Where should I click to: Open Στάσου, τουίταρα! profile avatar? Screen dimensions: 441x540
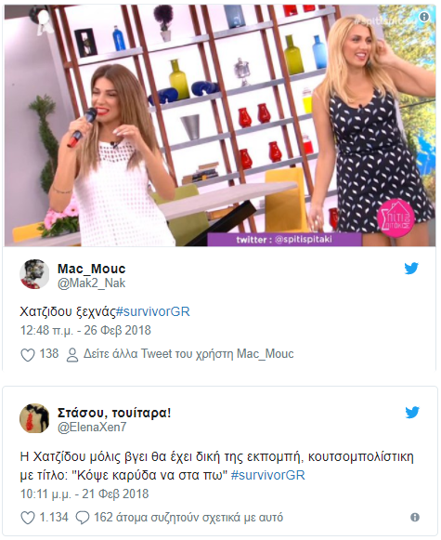tap(34, 418)
